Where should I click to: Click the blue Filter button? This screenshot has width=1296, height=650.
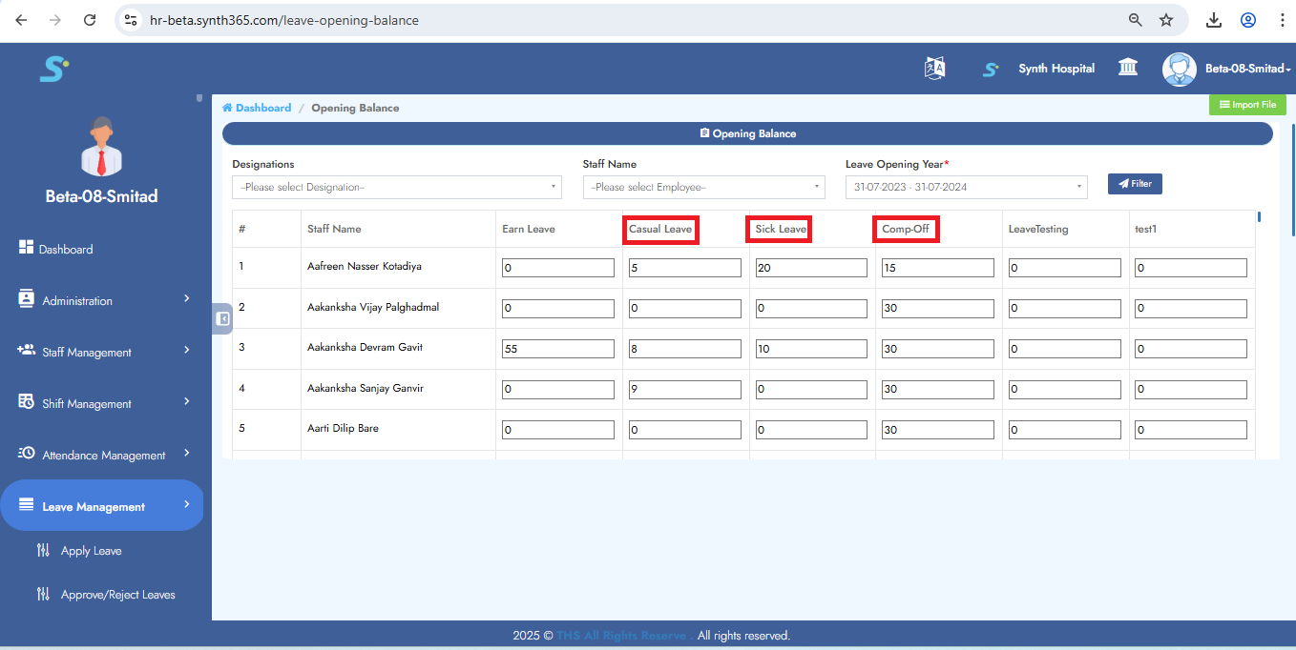[x=1135, y=183]
